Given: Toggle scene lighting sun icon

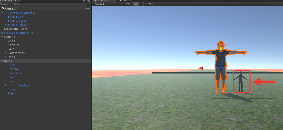Looking at the screenshot, I should pyautogui.click(x=136, y=4).
